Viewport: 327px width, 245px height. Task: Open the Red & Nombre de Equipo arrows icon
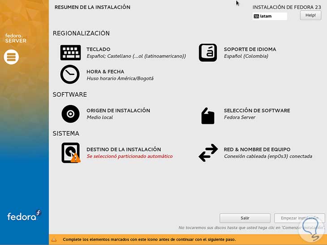point(208,152)
